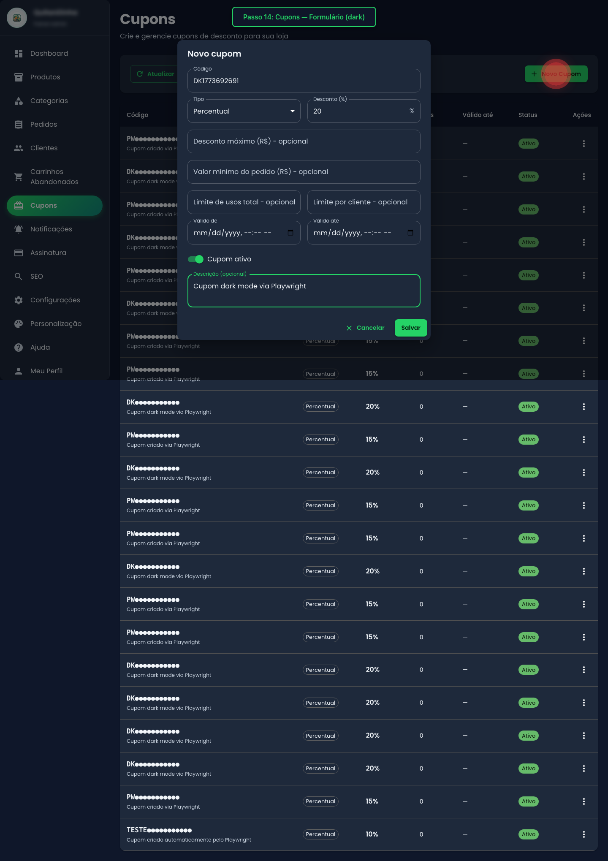Click the Notificações bell icon
Screen dimensions: 608x861
point(19,229)
